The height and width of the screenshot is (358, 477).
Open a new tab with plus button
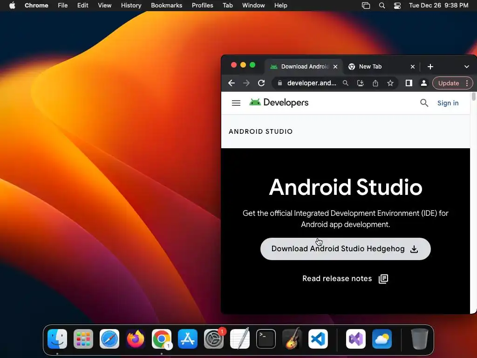430,67
